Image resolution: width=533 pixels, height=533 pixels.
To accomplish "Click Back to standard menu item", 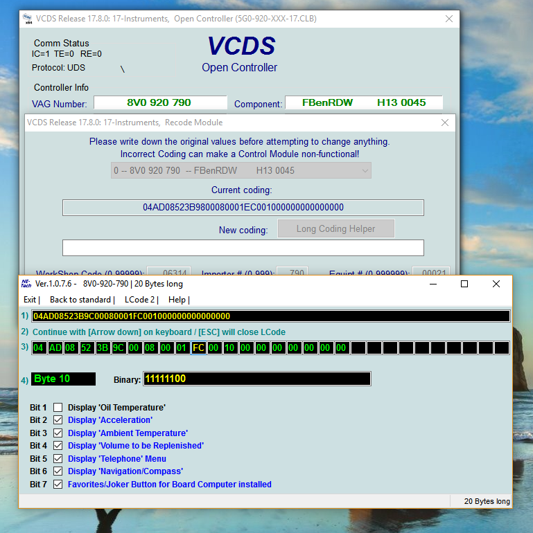I will (81, 300).
